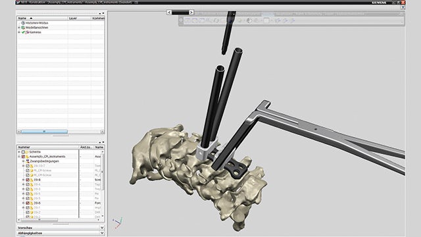
Task: Click the green checkmark beside Kameras
Action: 23,32
